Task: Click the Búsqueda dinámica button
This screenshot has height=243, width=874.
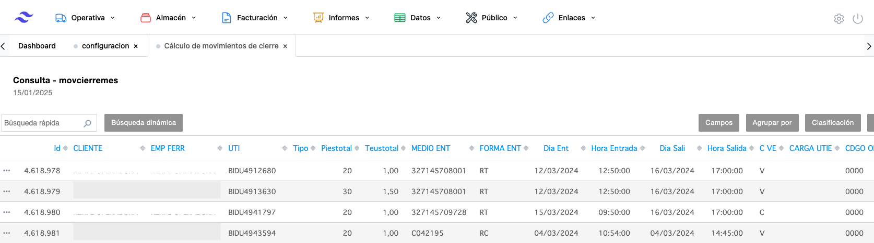Action: (144, 123)
